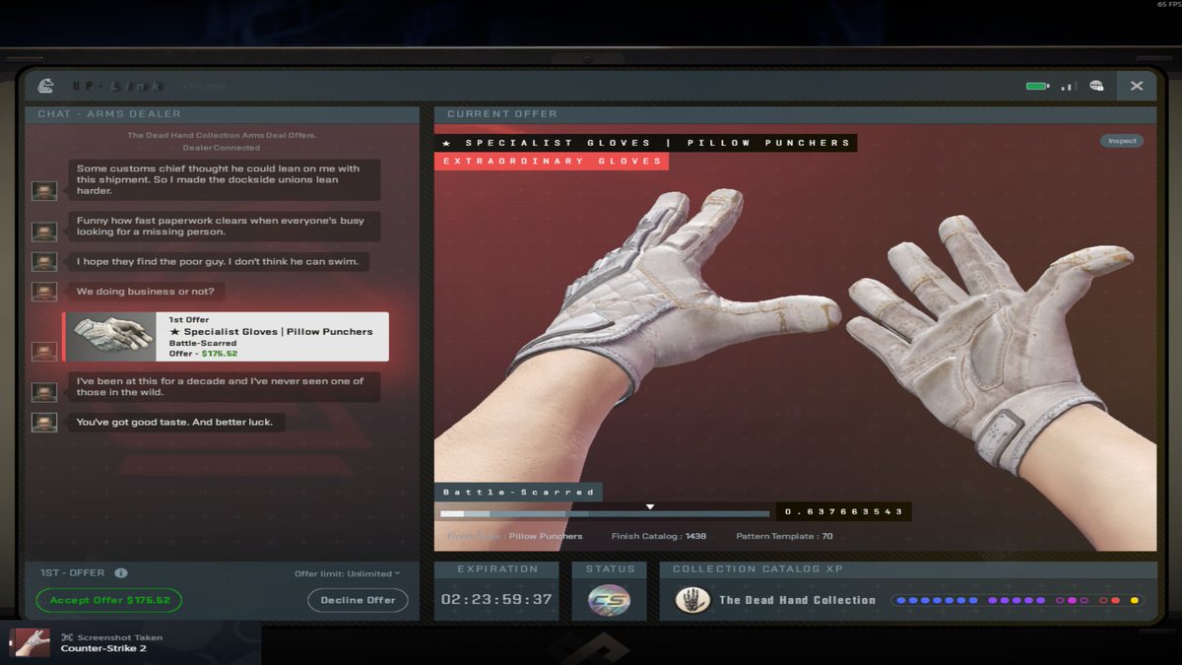
Task: Click the Finish Catalog : 1438 text
Action: 658,536
